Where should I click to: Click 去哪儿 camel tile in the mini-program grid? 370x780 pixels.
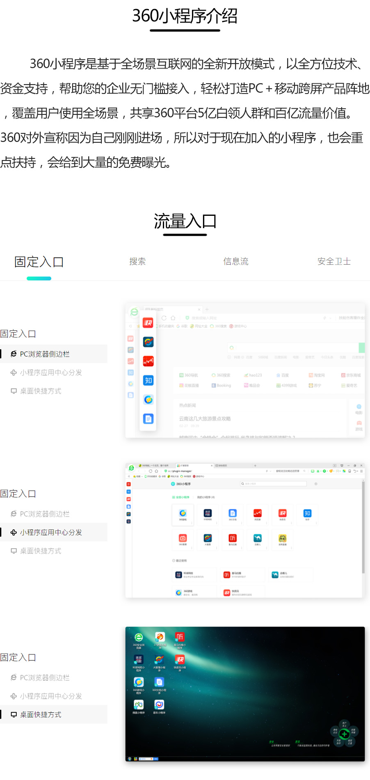[x=258, y=540]
